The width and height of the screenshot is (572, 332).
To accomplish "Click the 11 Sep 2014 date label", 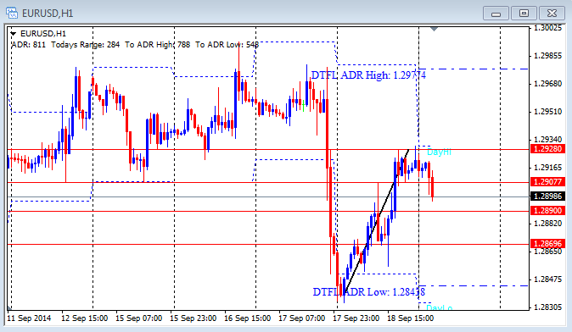I will pyautogui.click(x=29, y=318).
